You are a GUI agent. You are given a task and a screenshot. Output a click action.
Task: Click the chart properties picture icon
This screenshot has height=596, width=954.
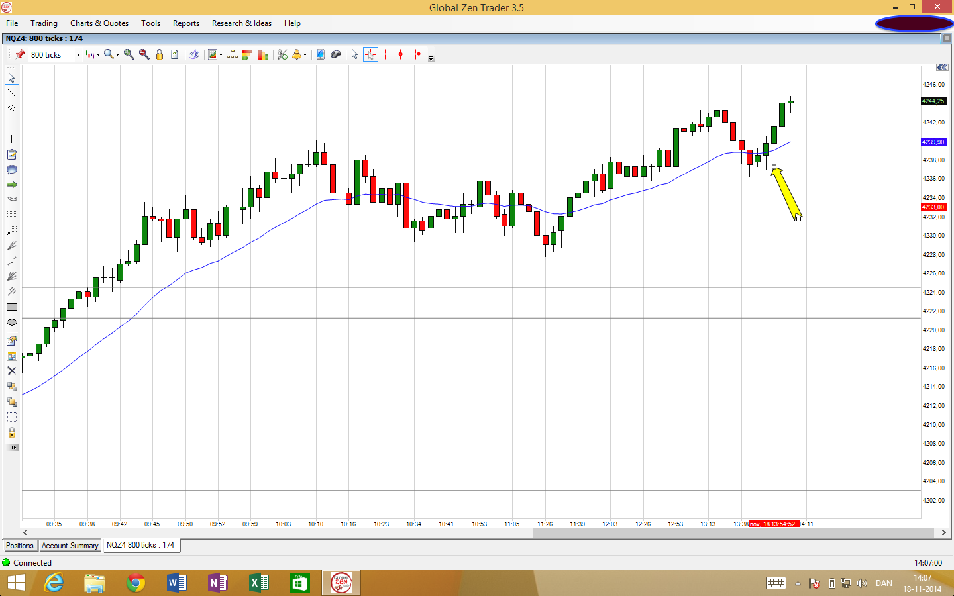click(213, 54)
